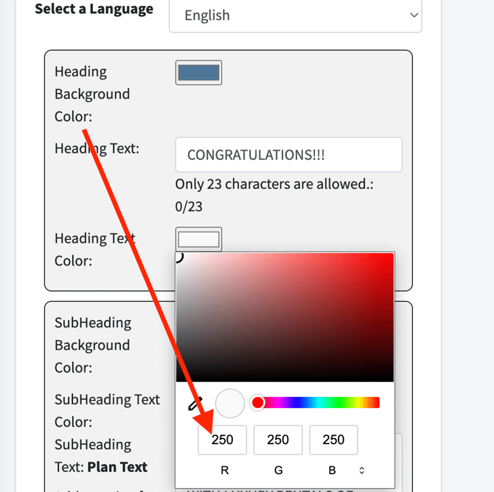Focus the R value field
Viewport: 494px width, 492px height.
222,440
